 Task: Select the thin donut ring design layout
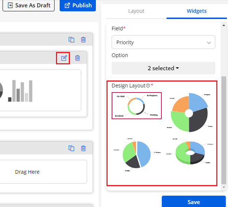point(136,105)
